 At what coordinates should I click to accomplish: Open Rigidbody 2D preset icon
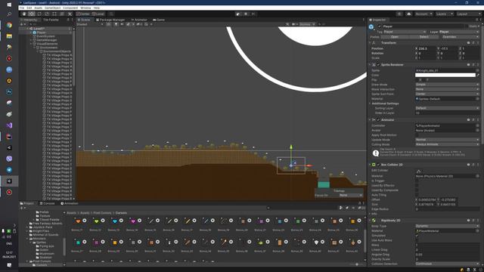pos(473,221)
